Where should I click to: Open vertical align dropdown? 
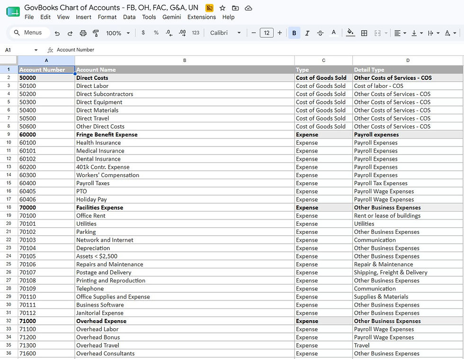417,33
